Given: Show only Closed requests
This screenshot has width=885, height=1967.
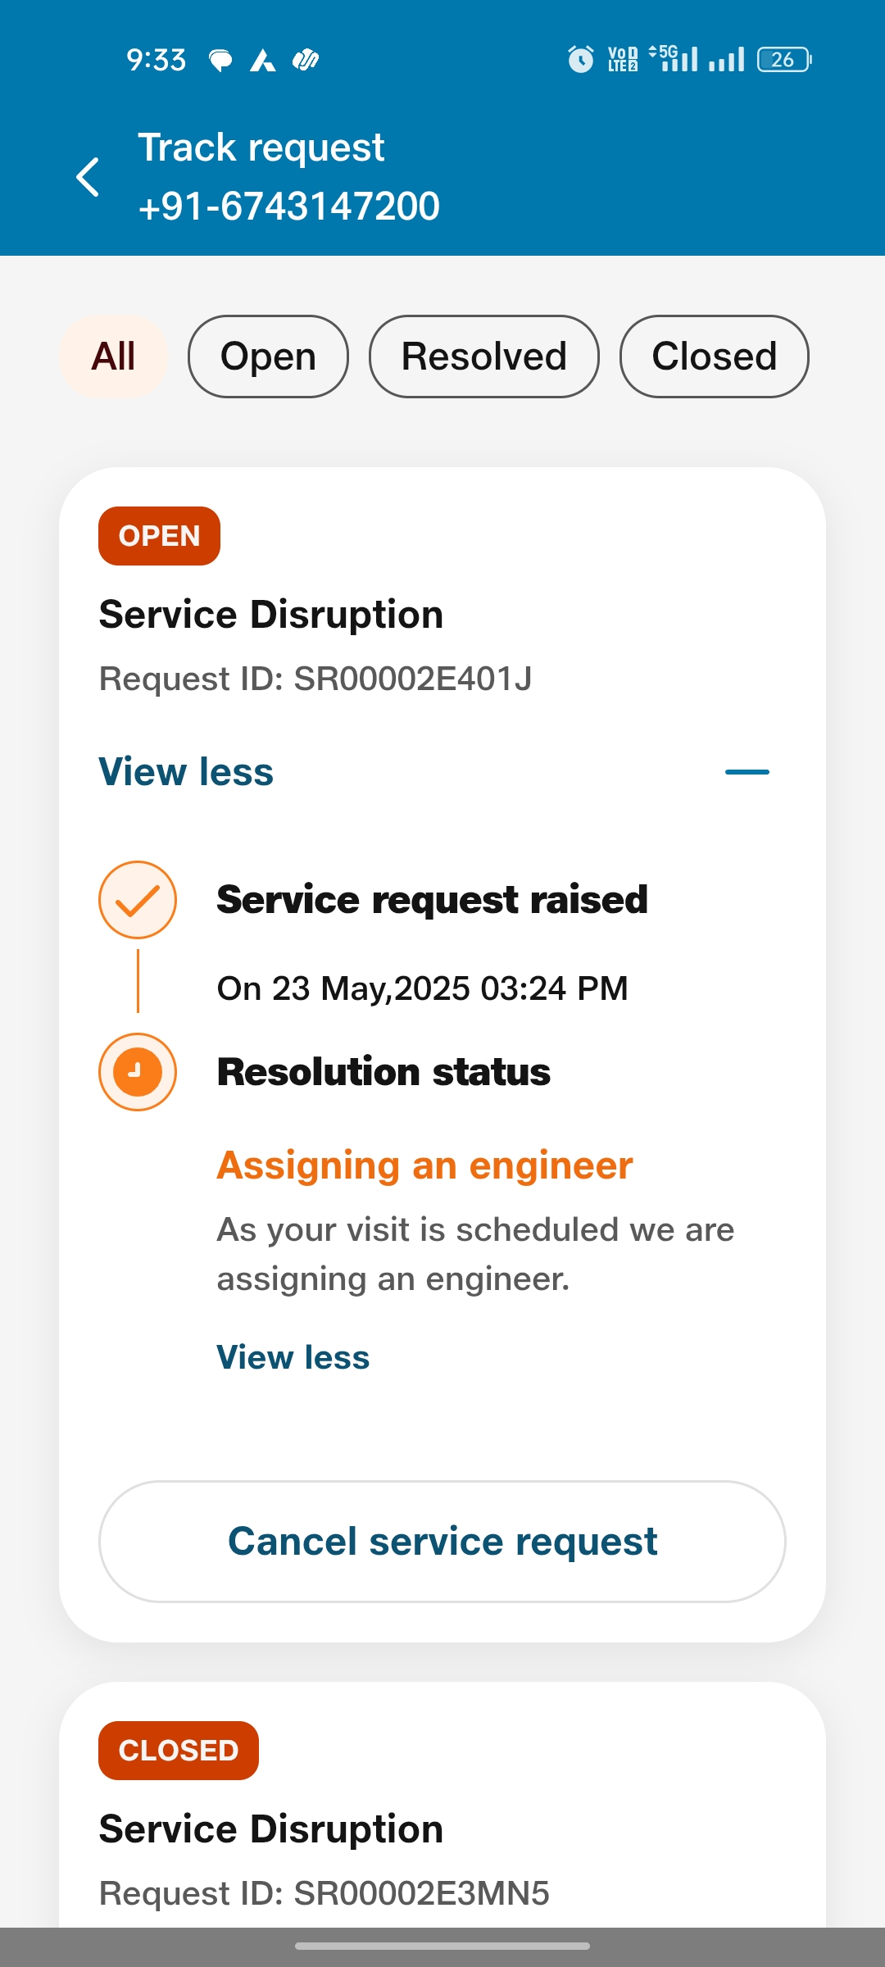Looking at the screenshot, I should [714, 357].
